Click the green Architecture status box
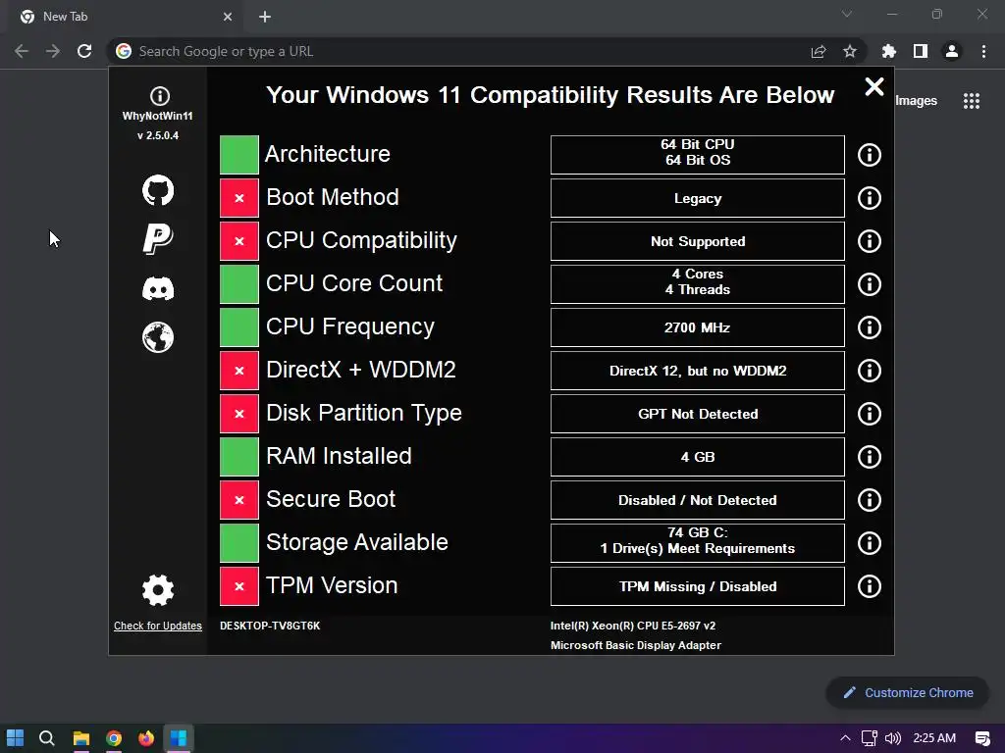This screenshot has width=1005, height=753. [x=239, y=154]
